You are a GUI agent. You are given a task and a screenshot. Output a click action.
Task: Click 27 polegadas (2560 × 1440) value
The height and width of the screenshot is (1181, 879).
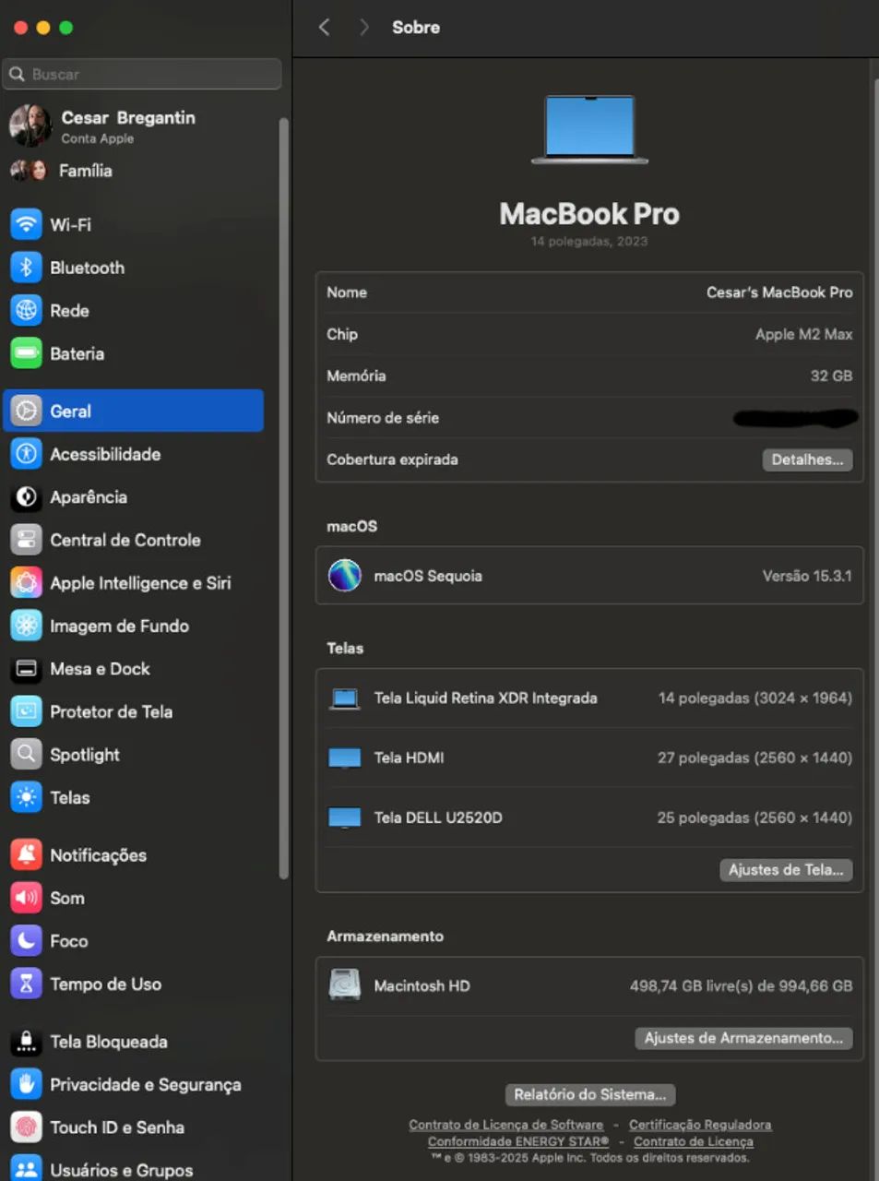tap(754, 758)
